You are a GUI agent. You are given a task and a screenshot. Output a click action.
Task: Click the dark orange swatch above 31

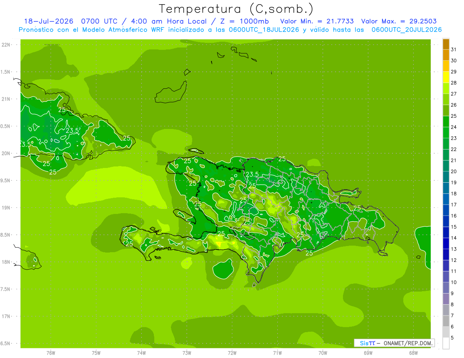pos(446,44)
